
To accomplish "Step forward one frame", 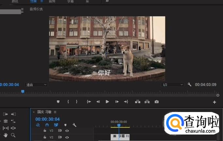I will (x=117, y=102).
